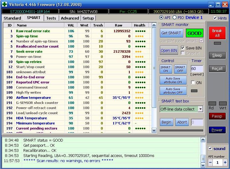
Task: Click the Wrst column header
Action: 84,25
